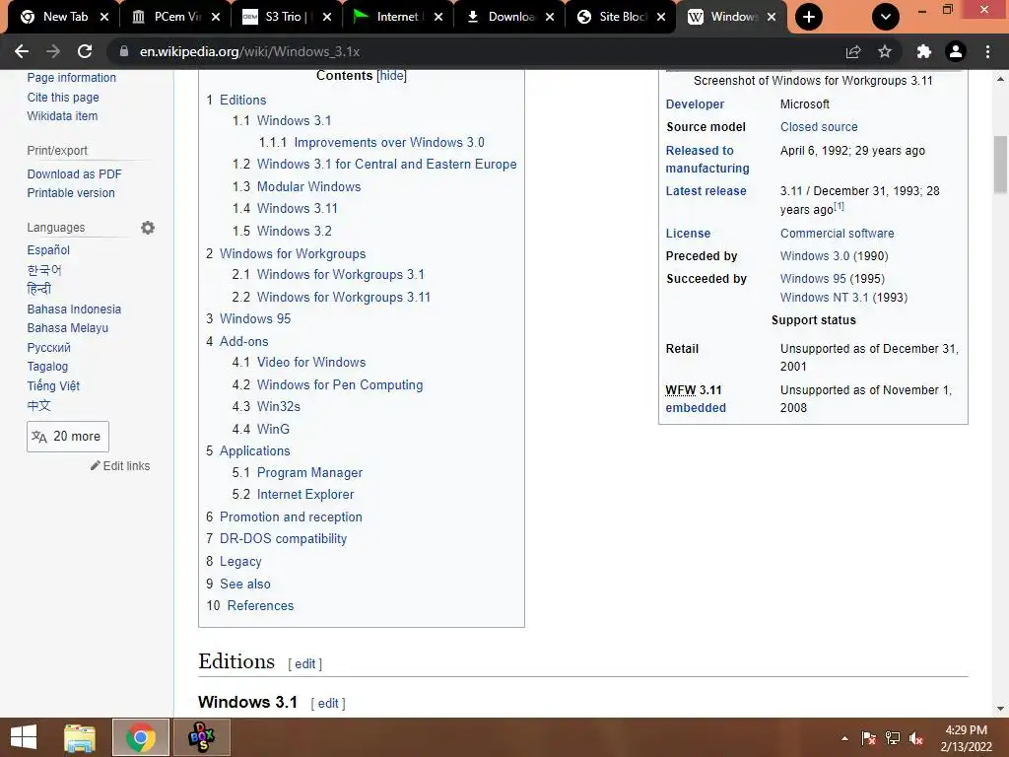The height and width of the screenshot is (757, 1009).
Task: Open Windows NT 3.1 infobox link
Action: pyautogui.click(x=825, y=298)
